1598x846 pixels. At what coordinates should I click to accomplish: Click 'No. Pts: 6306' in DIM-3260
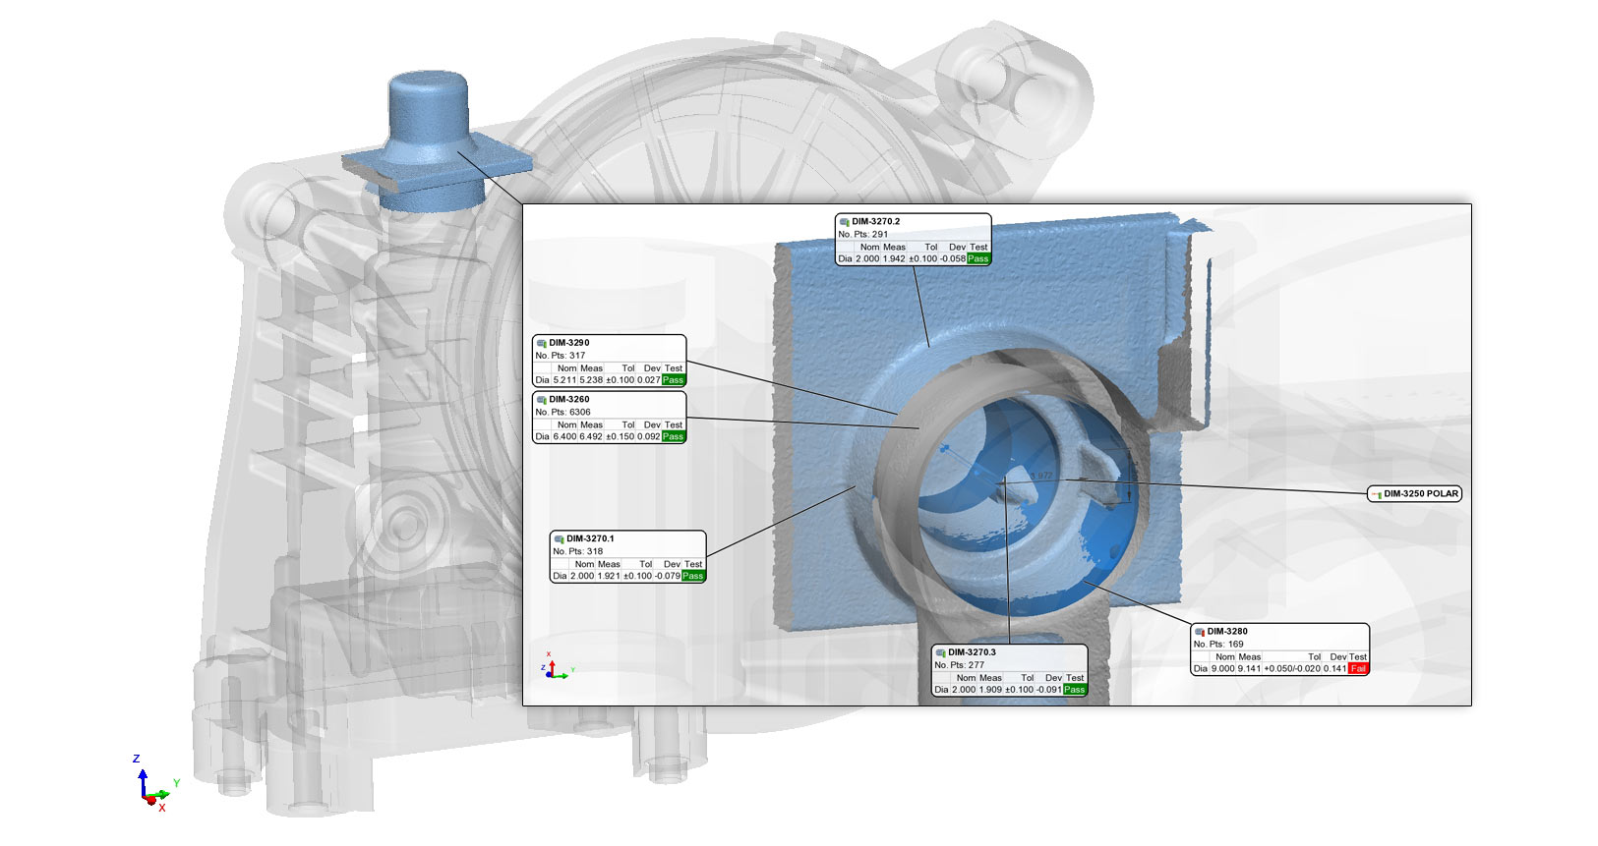click(x=563, y=412)
